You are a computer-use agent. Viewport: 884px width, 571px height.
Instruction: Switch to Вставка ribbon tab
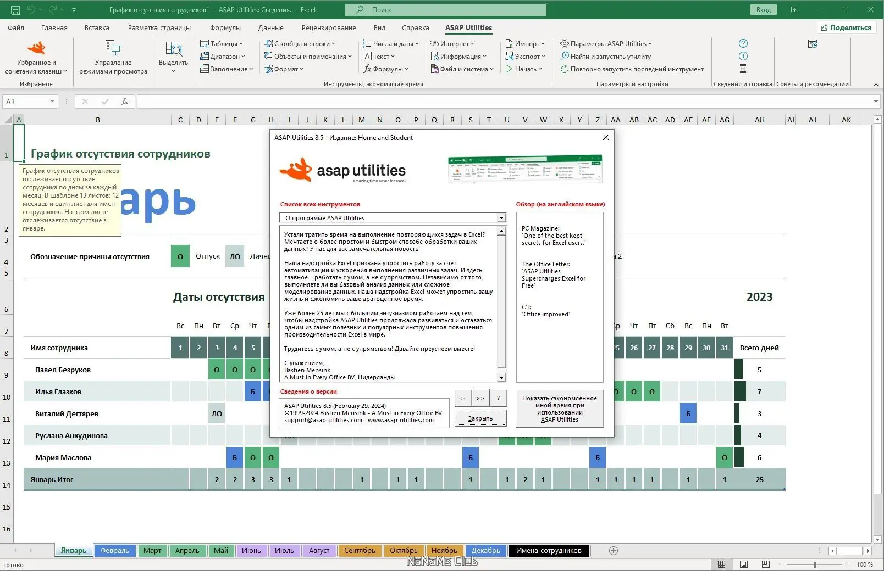click(97, 27)
